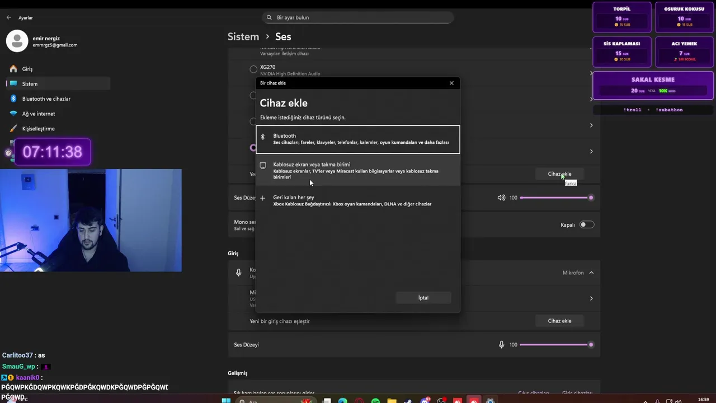Focus the Bir ayar bulun search field
Screen dimensions: 716x403
(358, 17)
